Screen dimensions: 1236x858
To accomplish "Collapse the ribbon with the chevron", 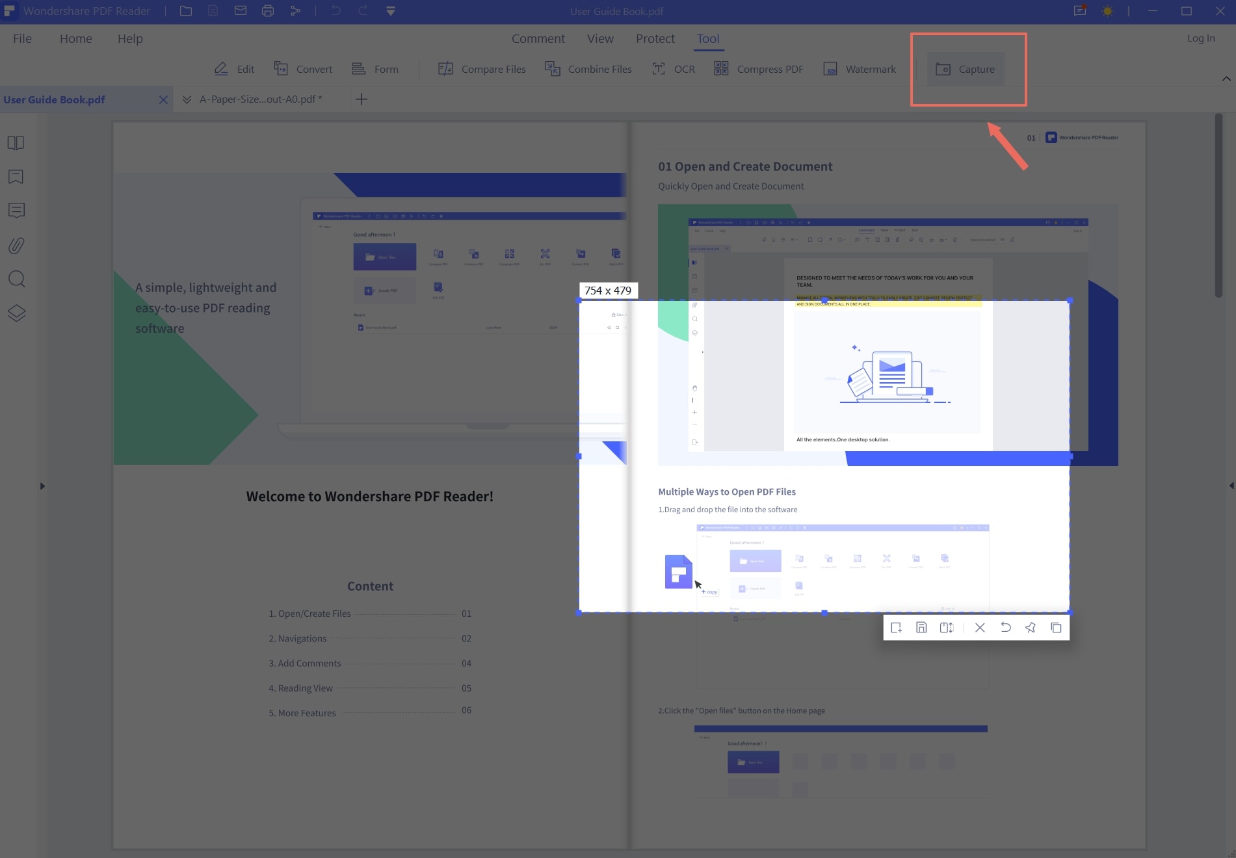I will (1226, 79).
